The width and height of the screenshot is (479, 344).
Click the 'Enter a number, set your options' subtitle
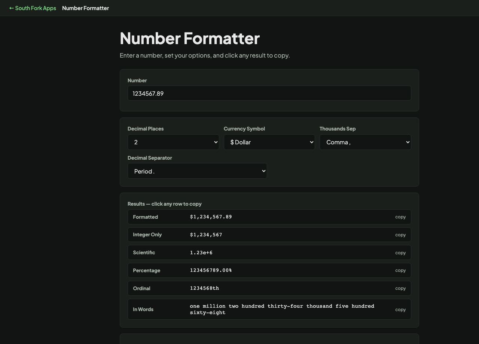pyautogui.click(x=205, y=55)
